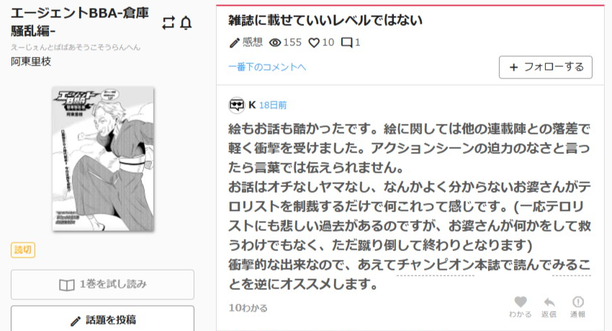Click 話題を投稿 button
This screenshot has width=612, height=331.
(102, 320)
